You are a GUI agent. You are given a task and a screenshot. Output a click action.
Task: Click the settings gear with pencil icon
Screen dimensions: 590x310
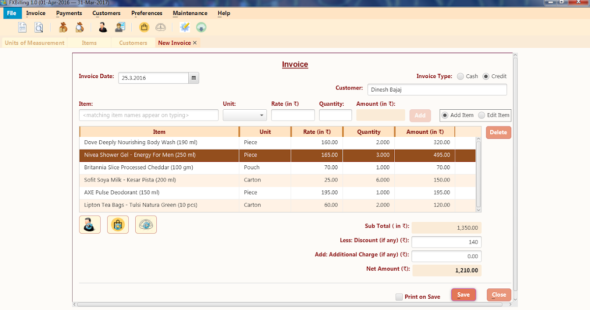tap(185, 27)
